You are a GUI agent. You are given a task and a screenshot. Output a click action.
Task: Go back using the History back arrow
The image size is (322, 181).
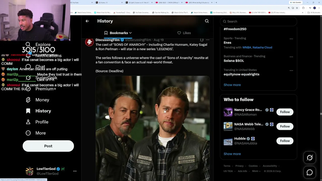click(x=87, y=21)
